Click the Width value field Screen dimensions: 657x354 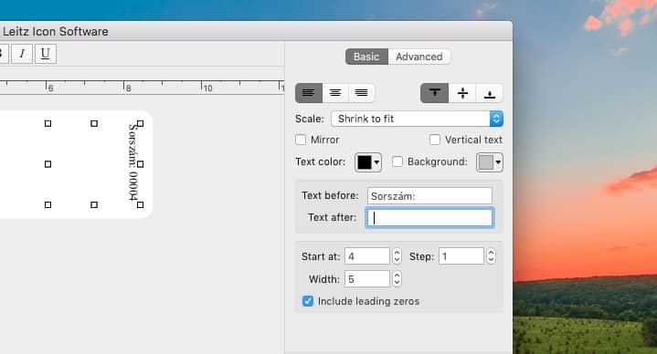click(367, 278)
